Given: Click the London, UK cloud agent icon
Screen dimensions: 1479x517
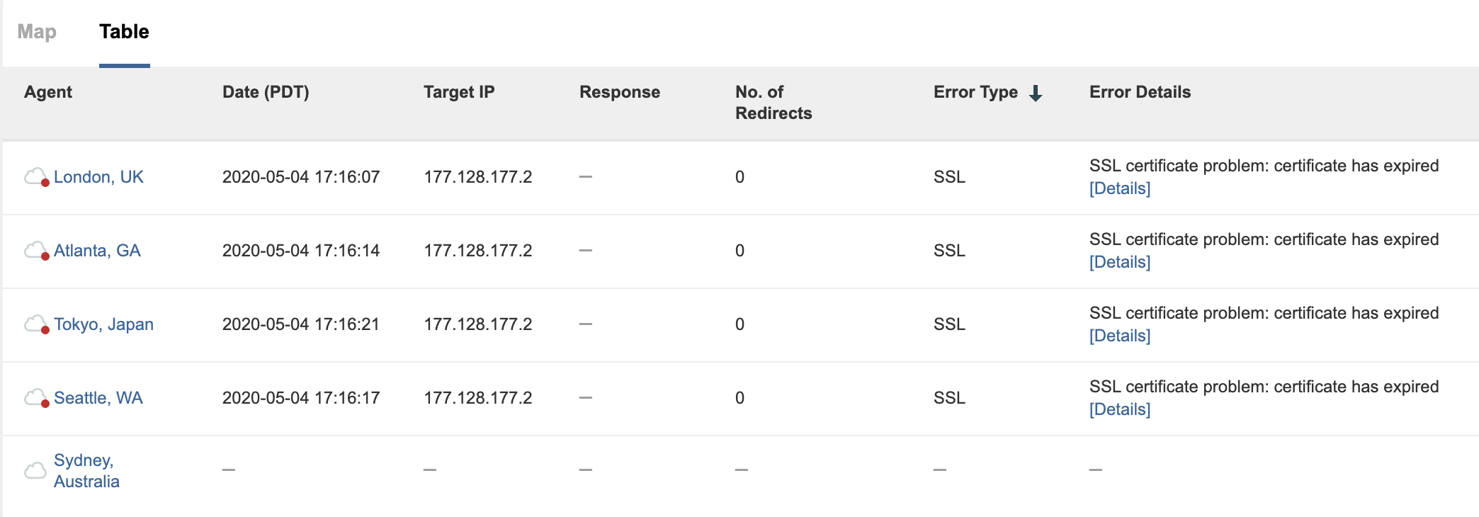Looking at the screenshot, I should point(36,177).
